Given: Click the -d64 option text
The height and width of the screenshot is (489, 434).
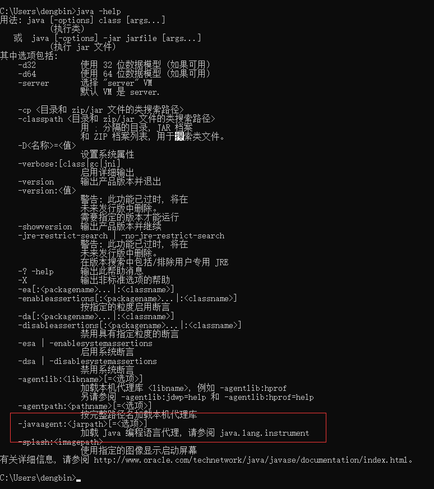Looking at the screenshot, I should [x=27, y=74].
